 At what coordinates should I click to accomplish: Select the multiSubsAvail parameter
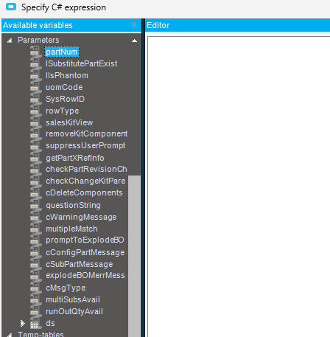tap(73, 299)
